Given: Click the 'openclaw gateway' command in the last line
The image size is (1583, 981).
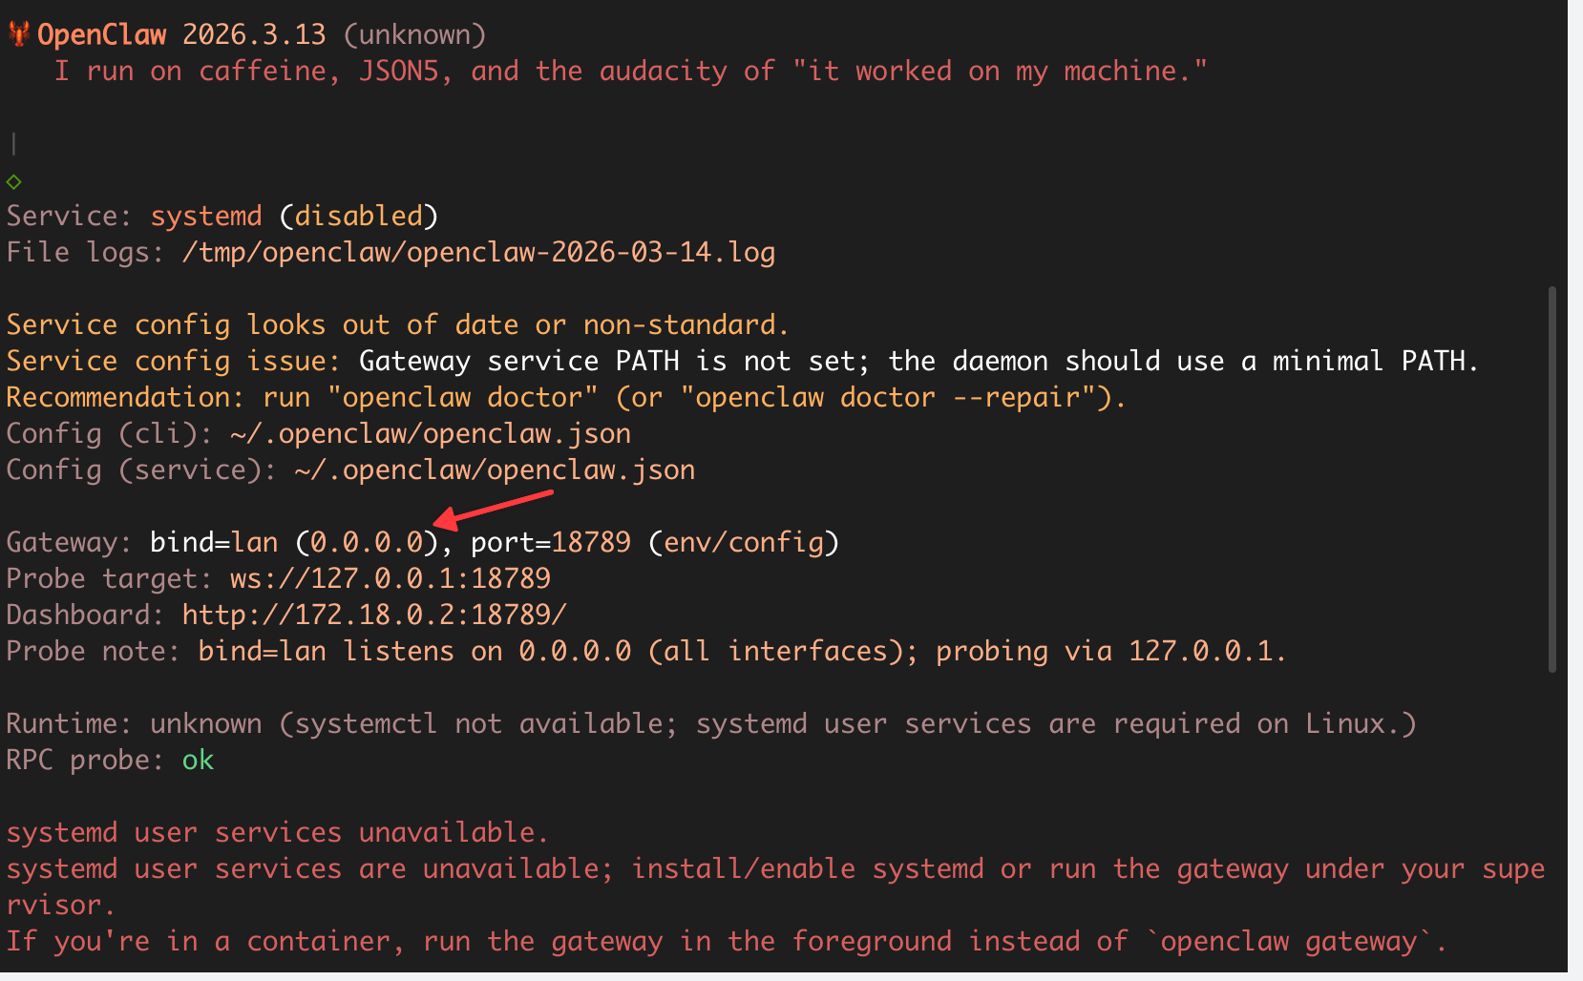Looking at the screenshot, I should click(x=1289, y=942).
